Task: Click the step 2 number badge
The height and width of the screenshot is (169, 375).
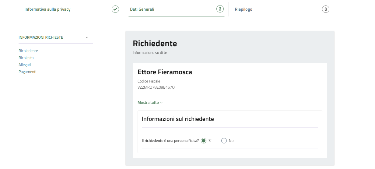Action: 220,9
